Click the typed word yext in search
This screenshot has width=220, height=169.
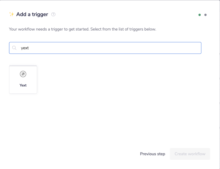pos(25,48)
